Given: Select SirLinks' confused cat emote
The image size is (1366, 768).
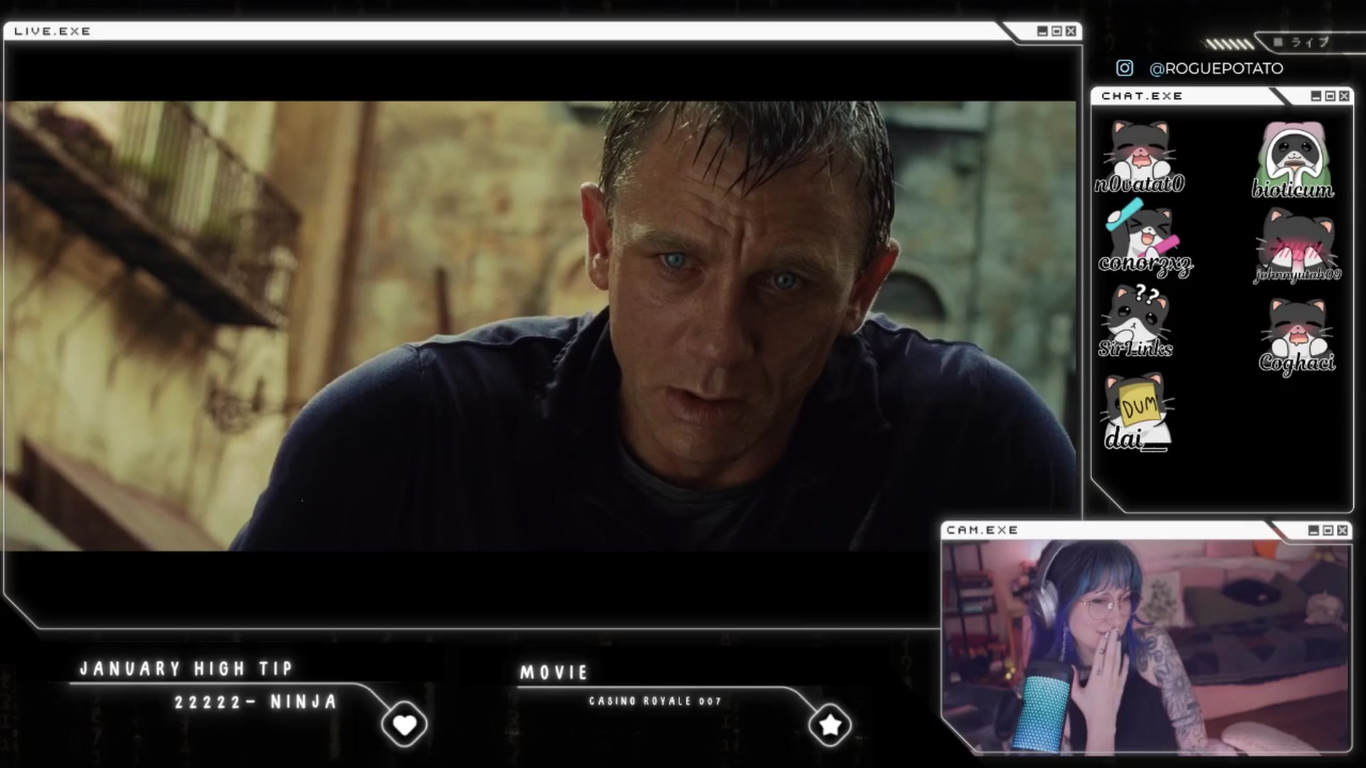Looking at the screenshot, I should pyautogui.click(x=1137, y=314).
